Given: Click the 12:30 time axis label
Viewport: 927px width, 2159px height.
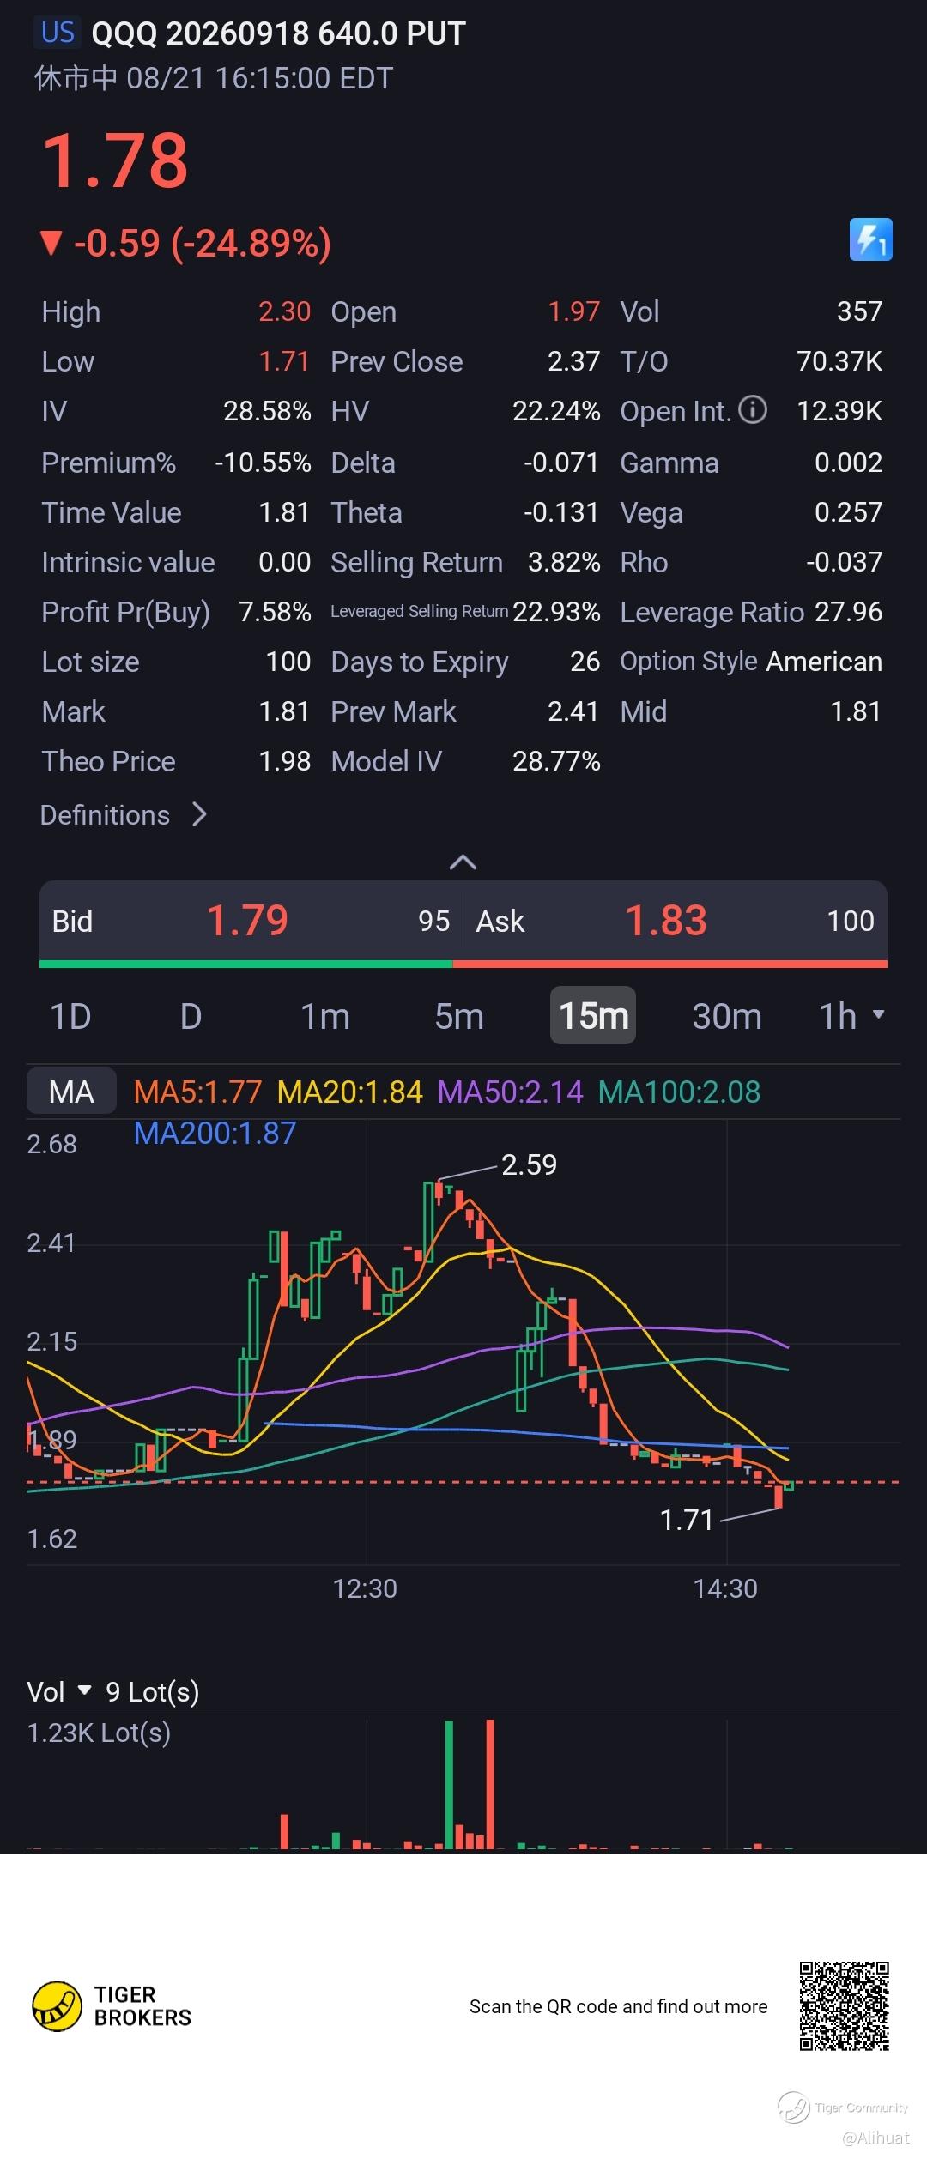Looking at the screenshot, I should pyautogui.click(x=365, y=1588).
